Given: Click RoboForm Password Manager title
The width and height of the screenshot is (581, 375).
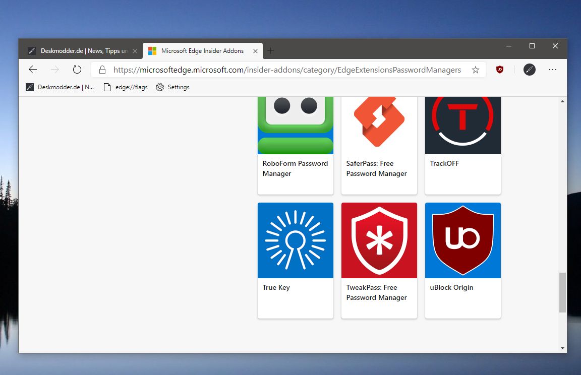Looking at the screenshot, I should point(296,168).
